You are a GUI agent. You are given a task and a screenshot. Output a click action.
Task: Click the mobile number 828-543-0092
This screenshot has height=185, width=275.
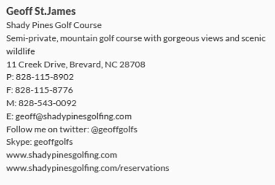point(48,103)
